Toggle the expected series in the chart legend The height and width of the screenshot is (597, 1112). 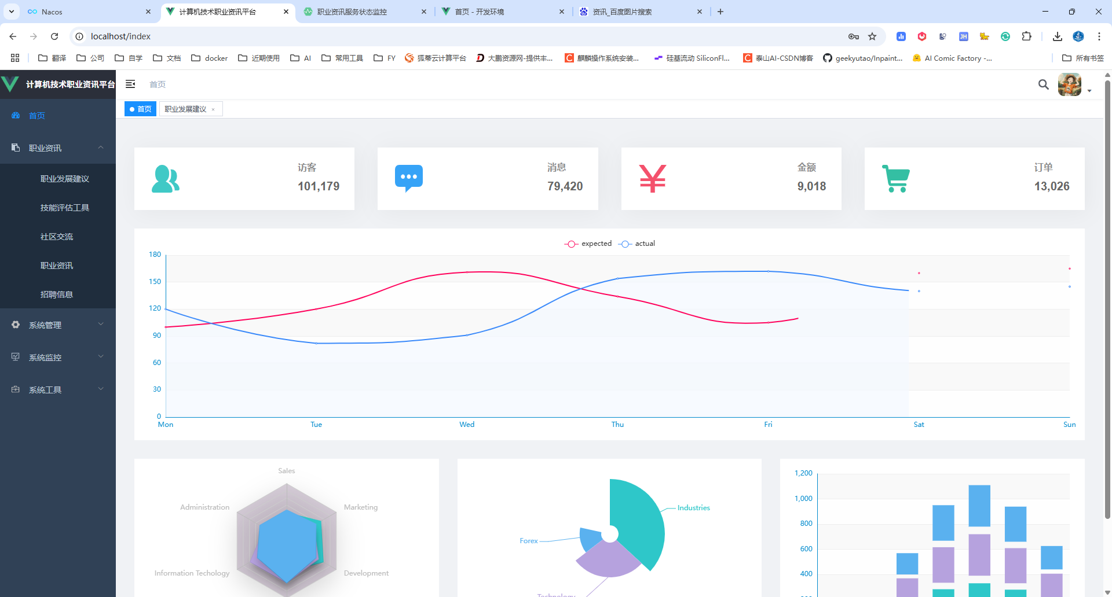[588, 244]
